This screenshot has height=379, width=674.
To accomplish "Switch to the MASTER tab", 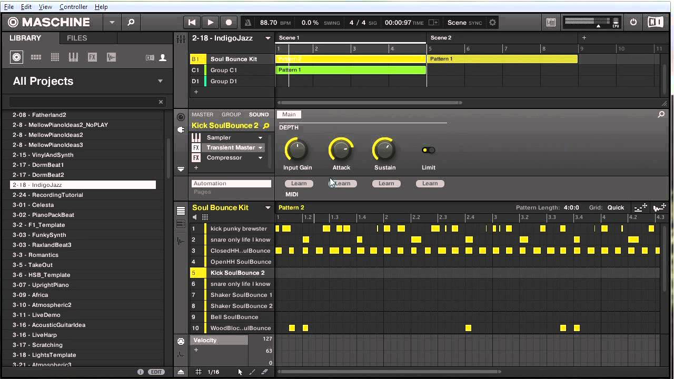I will point(202,114).
